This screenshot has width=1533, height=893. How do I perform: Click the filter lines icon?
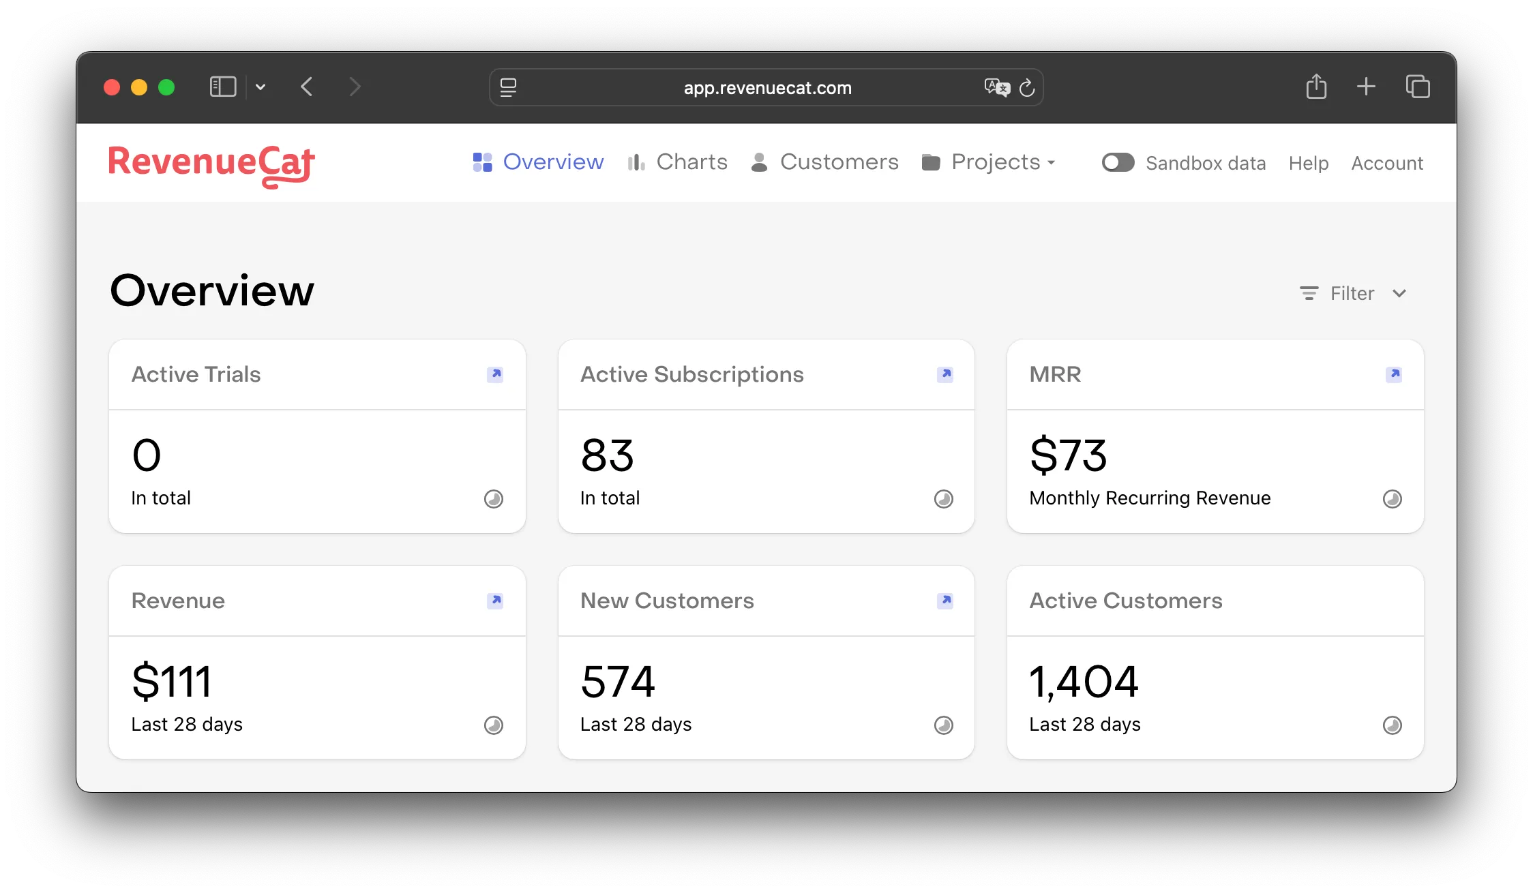1309,293
